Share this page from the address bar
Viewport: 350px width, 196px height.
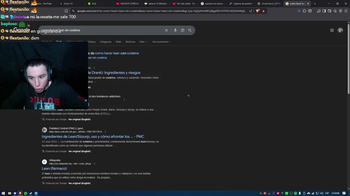(x=251, y=11)
